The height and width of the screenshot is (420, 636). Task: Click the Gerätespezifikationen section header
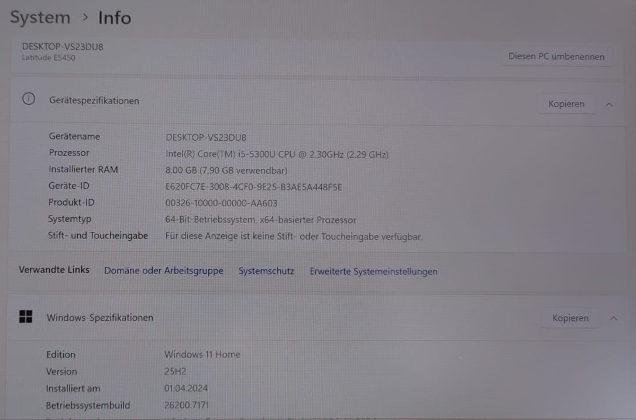pos(317,102)
